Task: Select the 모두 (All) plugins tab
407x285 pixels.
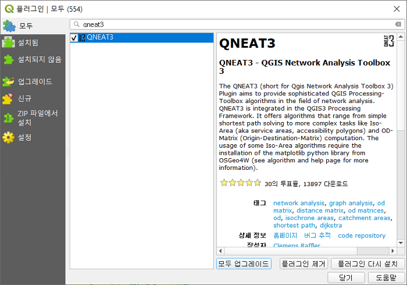Action: pyautogui.click(x=33, y=26)
